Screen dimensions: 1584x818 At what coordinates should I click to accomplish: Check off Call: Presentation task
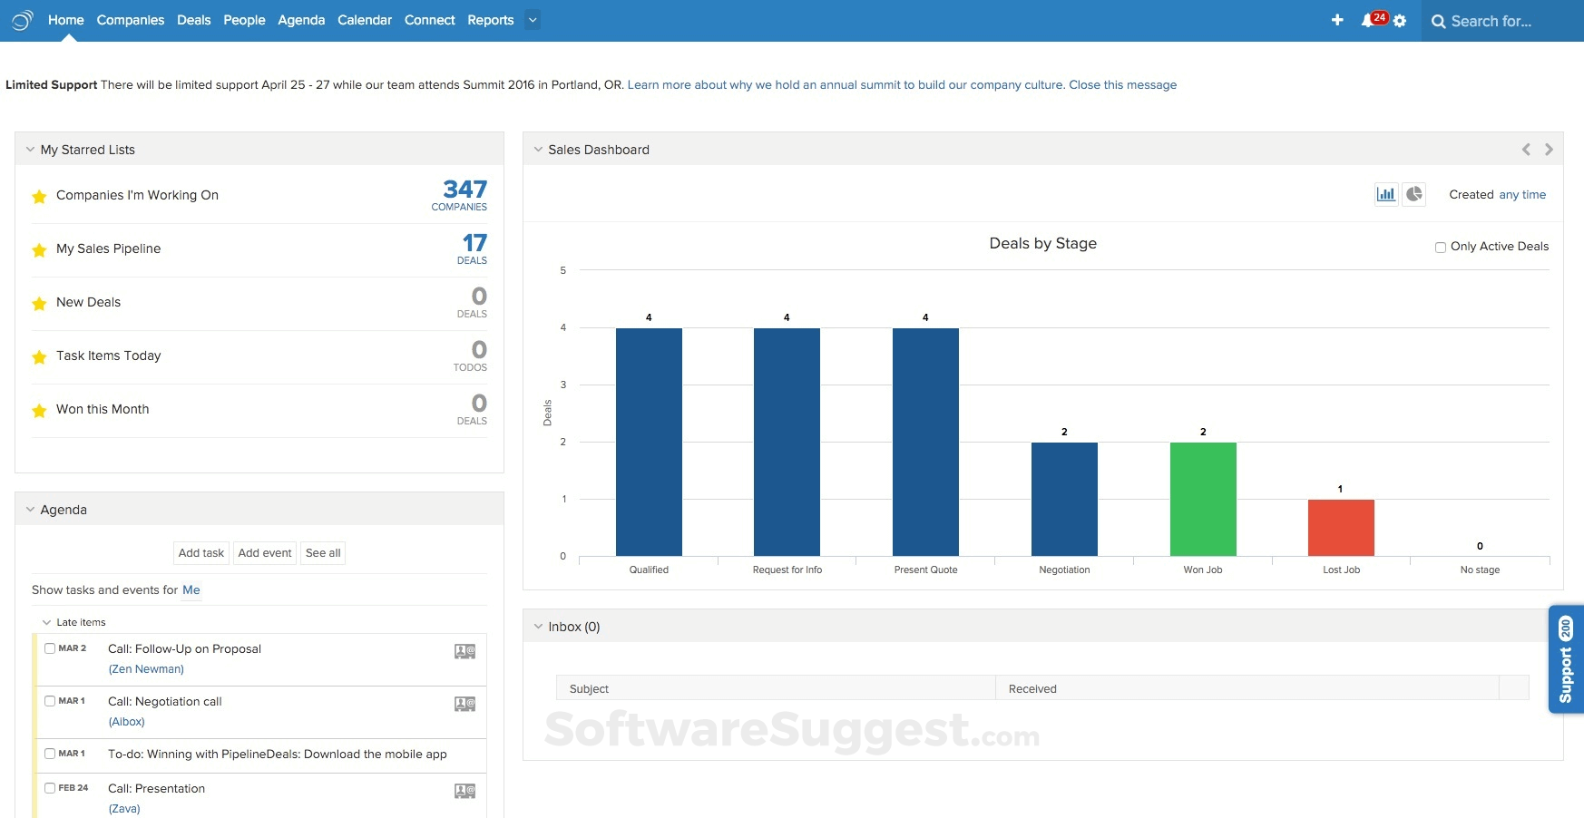(50, 788)
